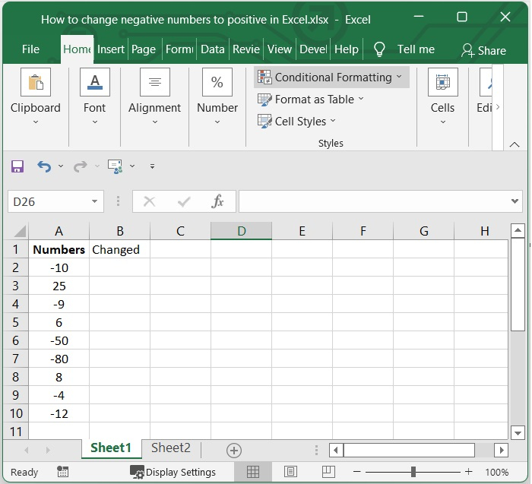Open the Undo history dropdown arrow

coord(61,166)
